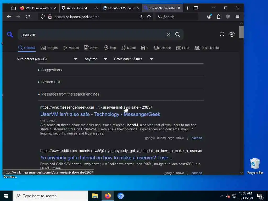View site security lock information
This screenshot has height=201, width=268.
tap(50, 16)
